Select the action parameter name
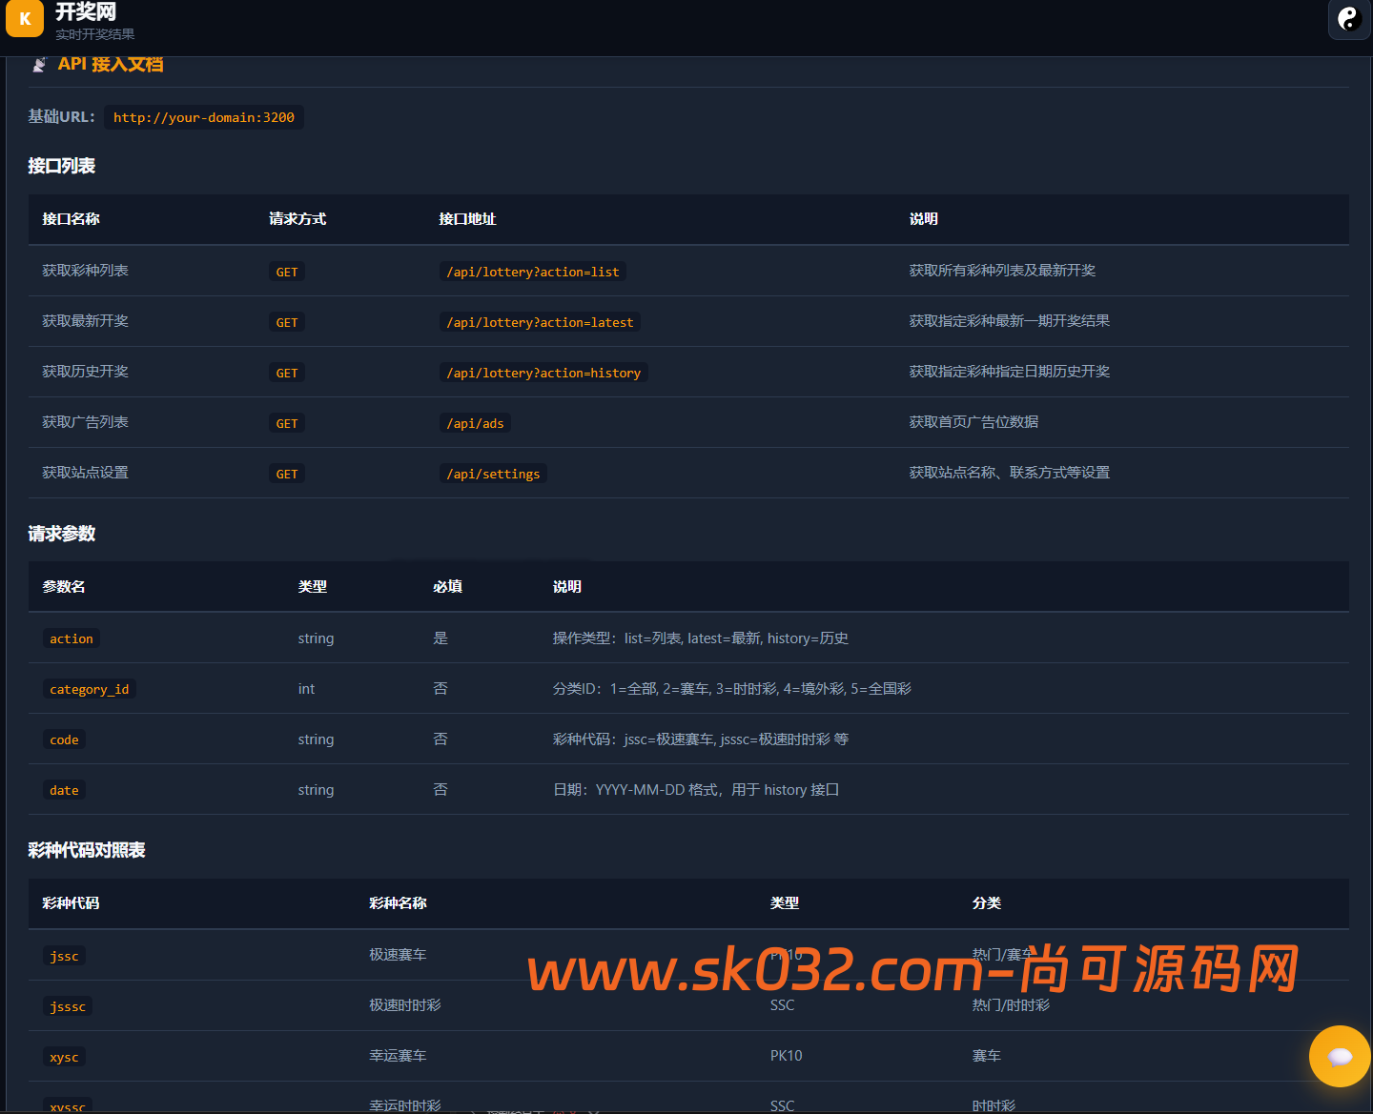 point(72,638)
